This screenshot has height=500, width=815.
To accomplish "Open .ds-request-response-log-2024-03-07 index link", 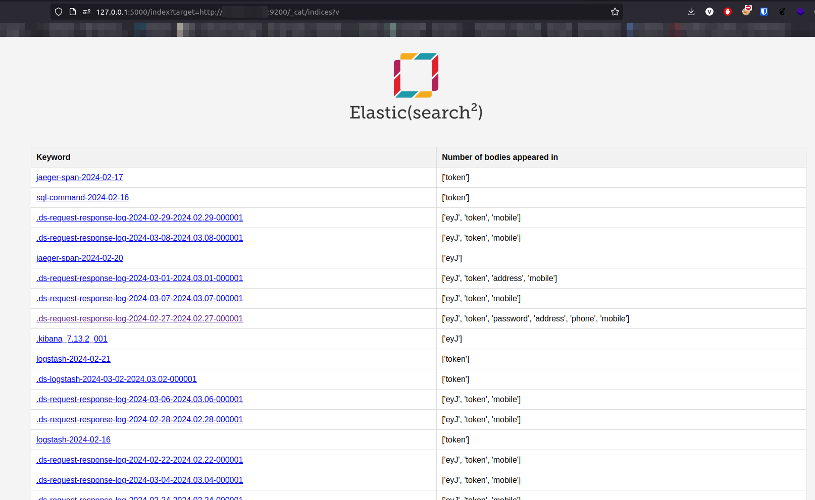I will [x=139, y=298].
